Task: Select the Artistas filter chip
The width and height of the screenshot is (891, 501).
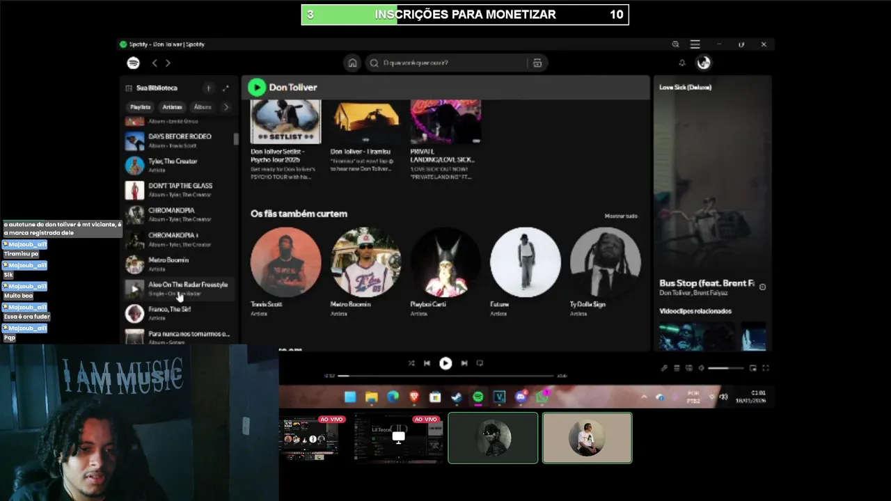Action: coord(172,107)
